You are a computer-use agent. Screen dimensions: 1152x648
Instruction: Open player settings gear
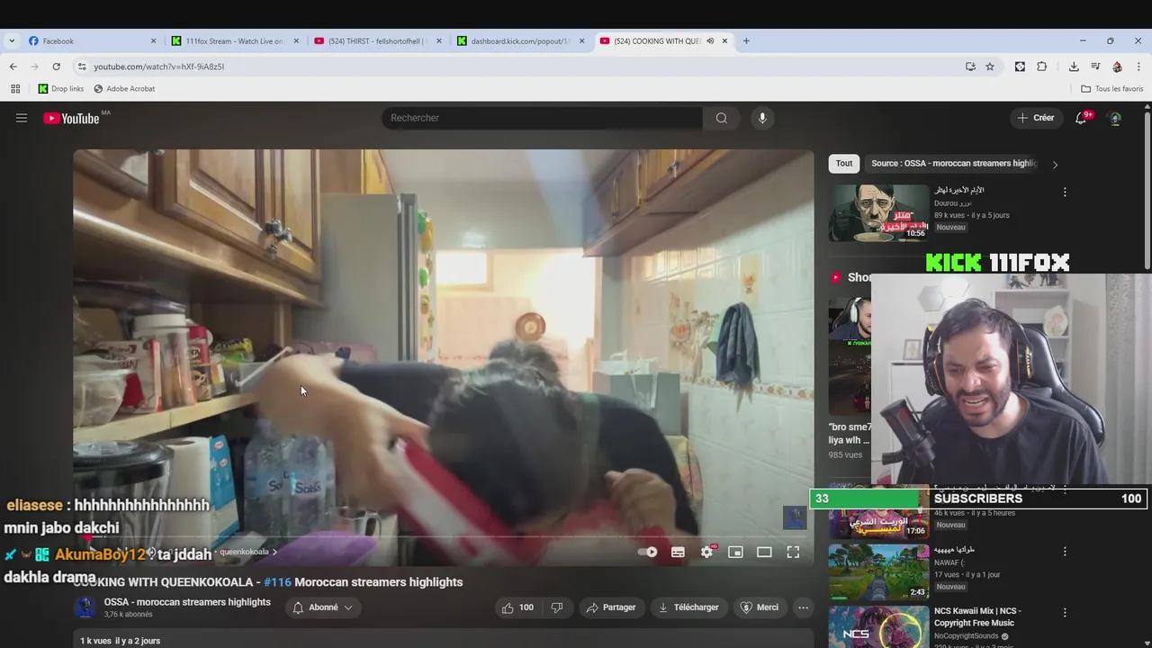tap(706, 552)
